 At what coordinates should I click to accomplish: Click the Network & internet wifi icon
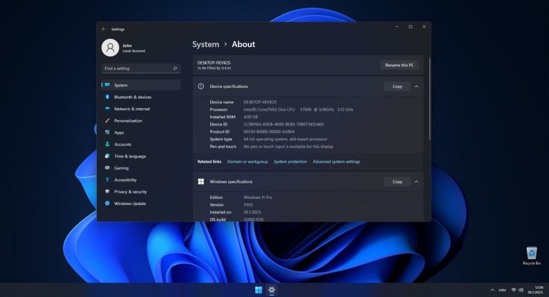(x=108, y=109)
